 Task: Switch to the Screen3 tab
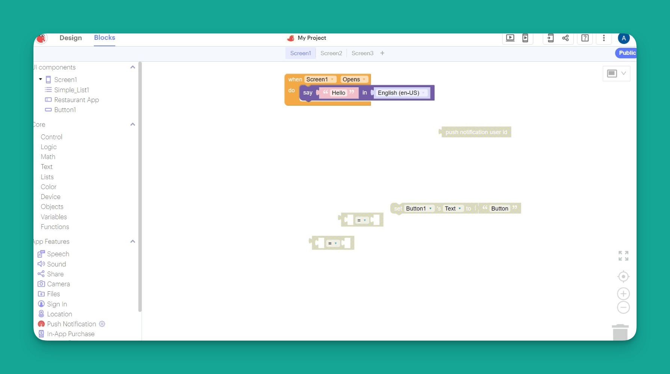tap(362, 53)
